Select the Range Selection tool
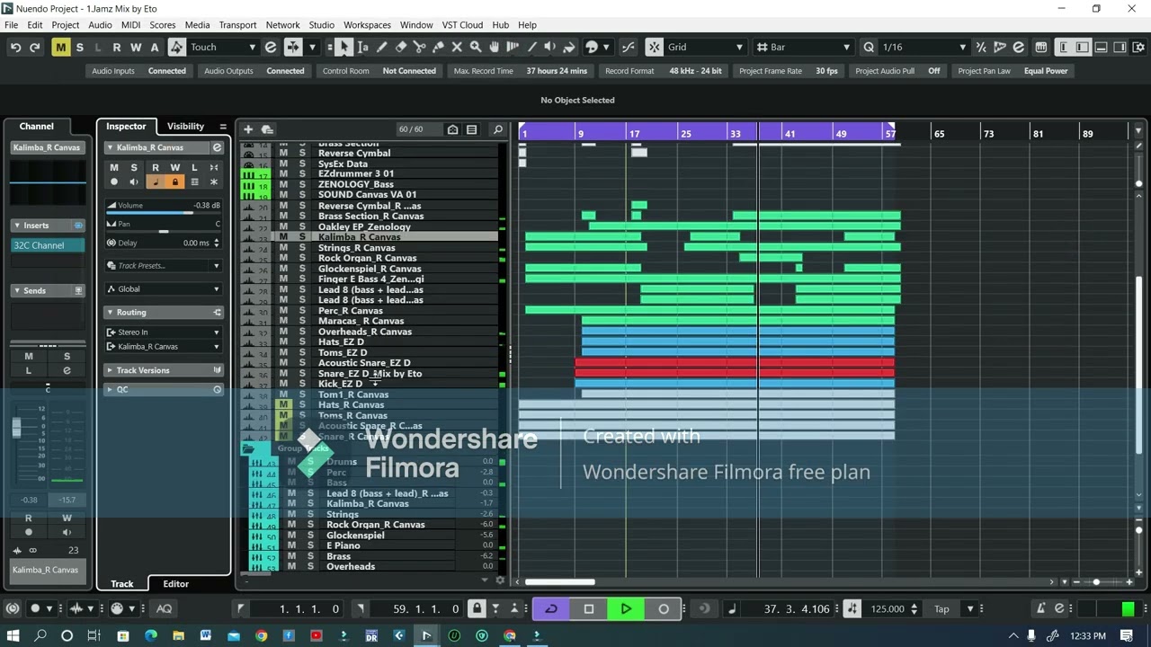Screen dimensions: 1151x647 pos(362,48)
